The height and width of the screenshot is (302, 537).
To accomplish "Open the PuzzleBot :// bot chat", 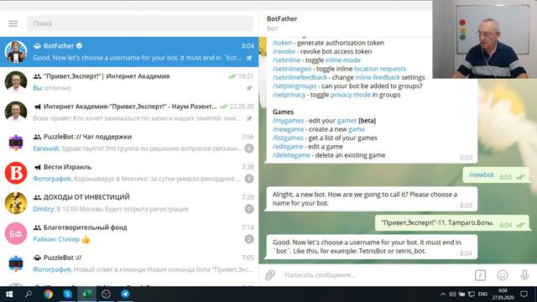I will (129, 263).
